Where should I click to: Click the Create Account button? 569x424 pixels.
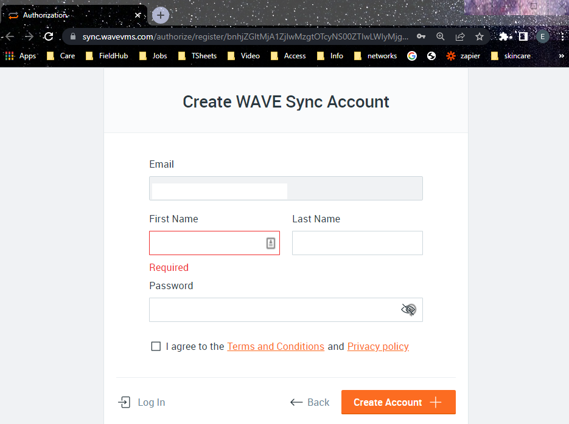[398, 402]
